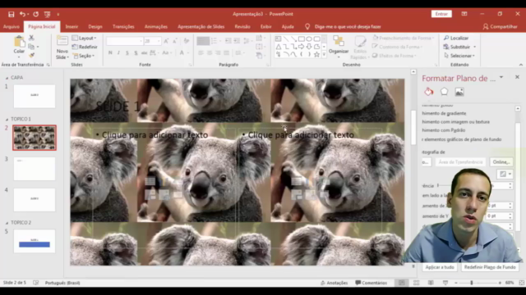Image resolution: width=526 pixels, height=295 pixels.
Task: Select slide 4 thumbnail
Action: coord(35,200)
